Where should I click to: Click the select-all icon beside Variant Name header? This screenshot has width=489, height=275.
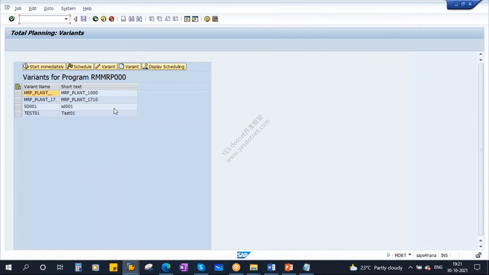[18, 87]
